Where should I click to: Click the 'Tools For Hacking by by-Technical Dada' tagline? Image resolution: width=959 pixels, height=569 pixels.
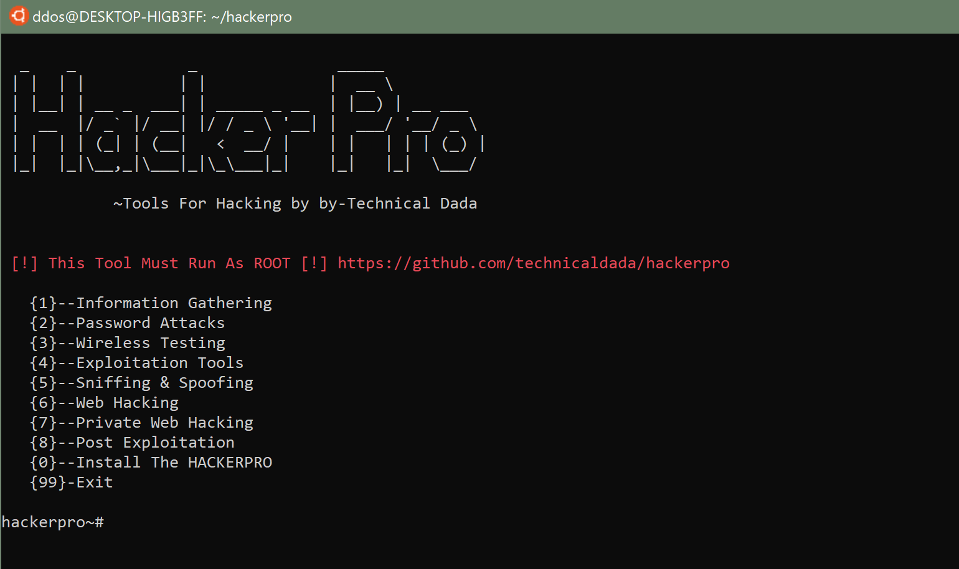point(295,204)
